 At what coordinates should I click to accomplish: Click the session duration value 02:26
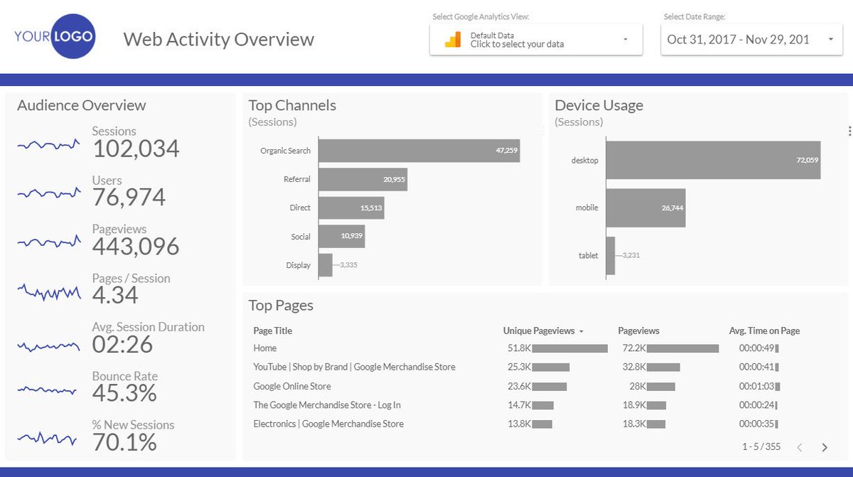tap(122, 345)
